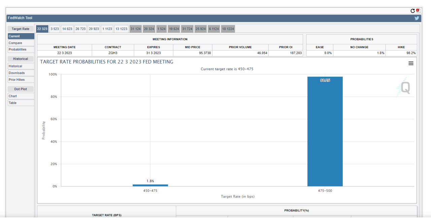
Task: Click the Q watermark logo on chart
Action: (x=404, y=88)
